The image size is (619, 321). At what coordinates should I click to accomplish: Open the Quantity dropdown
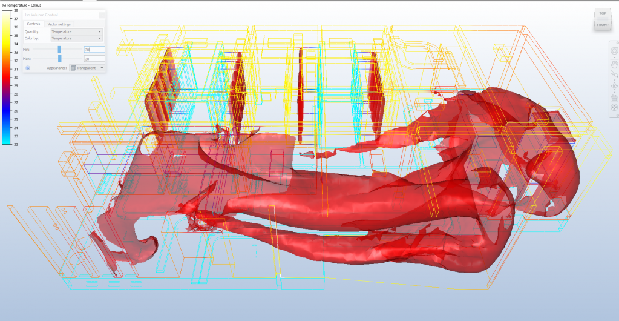pos(77,31)
